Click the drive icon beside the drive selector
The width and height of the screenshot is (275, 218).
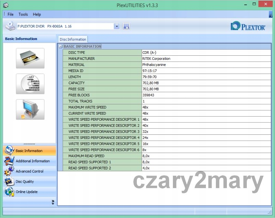click(10, 26)
